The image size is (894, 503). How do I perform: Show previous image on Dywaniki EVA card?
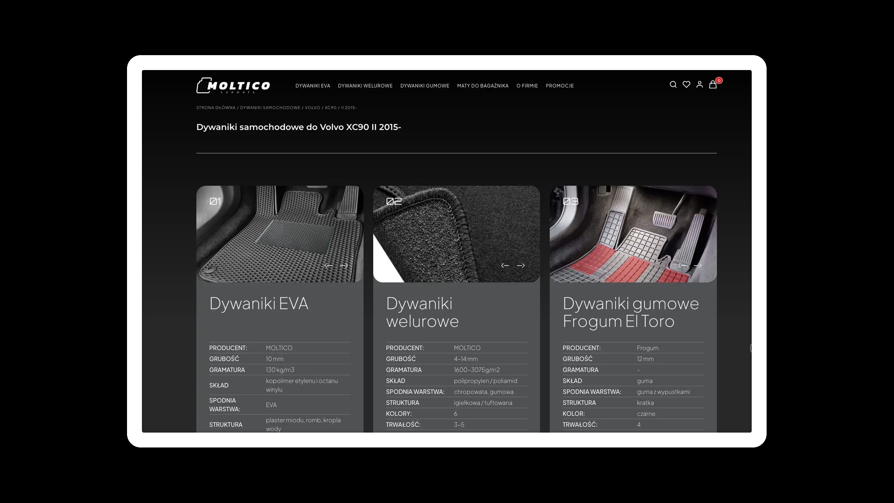coord(328,265)
